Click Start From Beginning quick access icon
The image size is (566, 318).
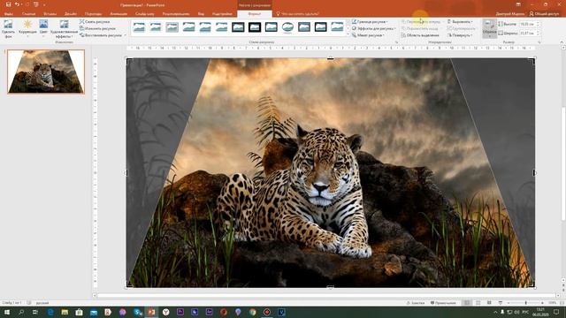35,4
